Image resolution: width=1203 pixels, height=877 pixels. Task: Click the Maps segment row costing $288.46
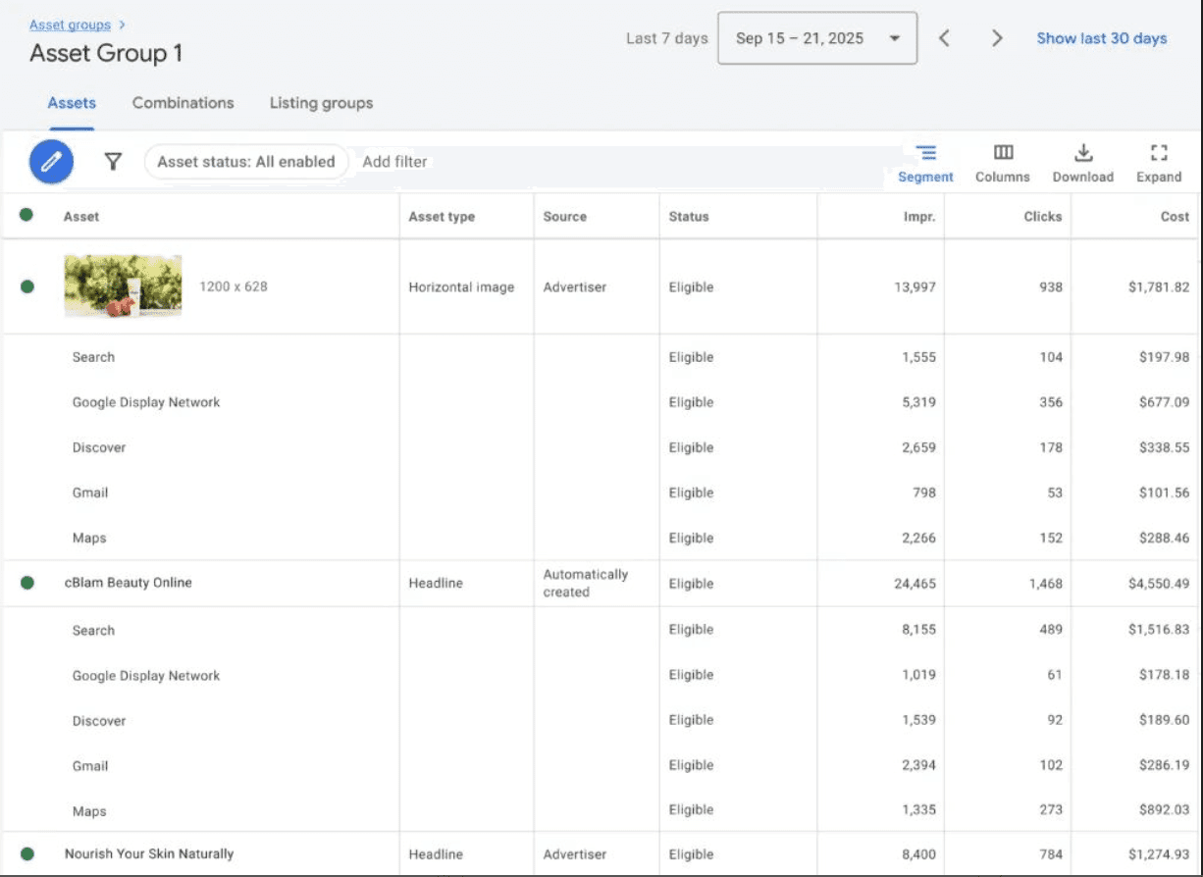pos(601,538)
